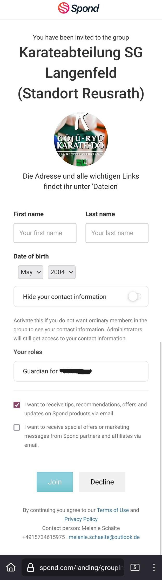
Task: Open the birth year dropdown showing 2004
Action: [62, 272]
